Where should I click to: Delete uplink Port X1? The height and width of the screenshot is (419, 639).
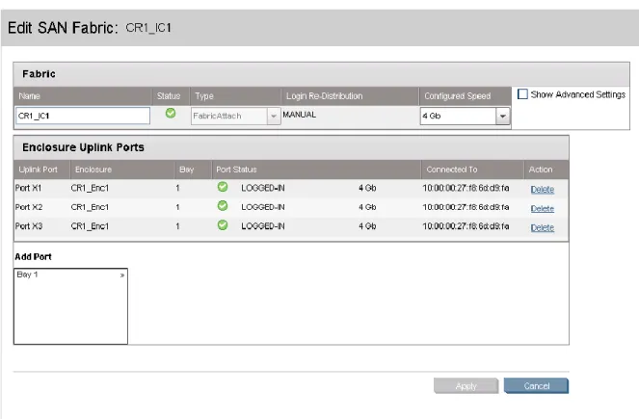(542, 190)
